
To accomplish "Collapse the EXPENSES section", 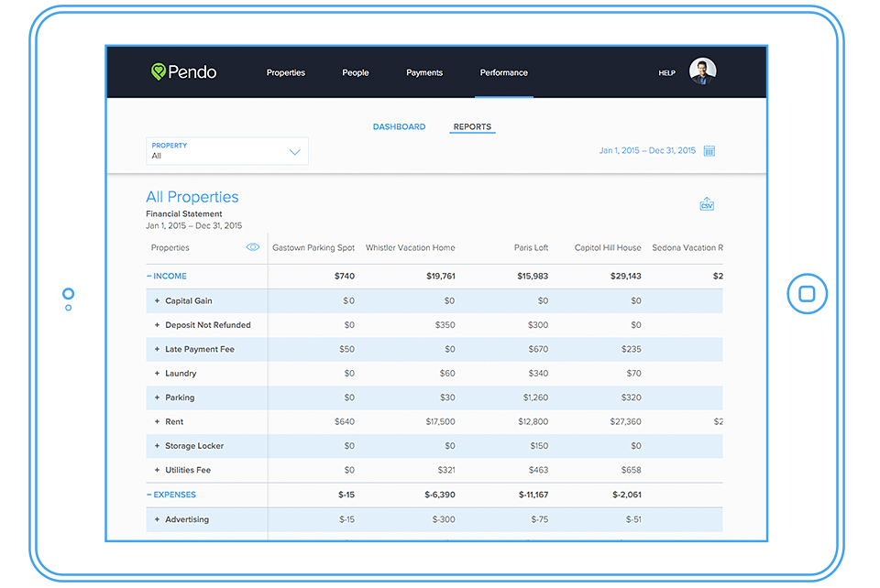I will click(x=171, y=494).
